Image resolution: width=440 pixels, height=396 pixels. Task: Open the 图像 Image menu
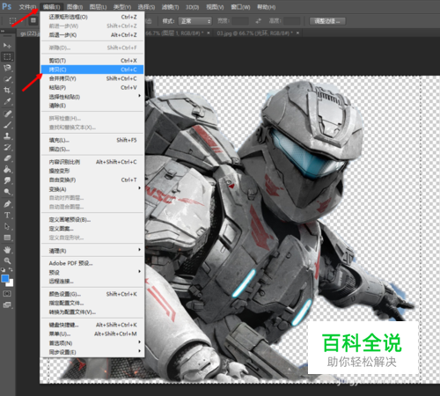pyautogui.click(x=75, y=7)
